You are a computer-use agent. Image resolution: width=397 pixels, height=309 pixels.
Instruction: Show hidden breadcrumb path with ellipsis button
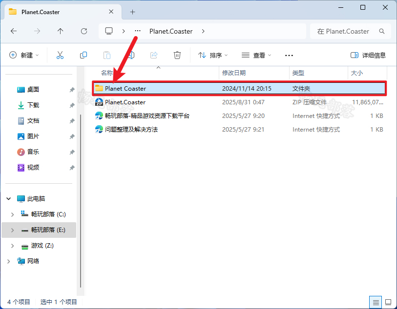click(x=138, y=31)
